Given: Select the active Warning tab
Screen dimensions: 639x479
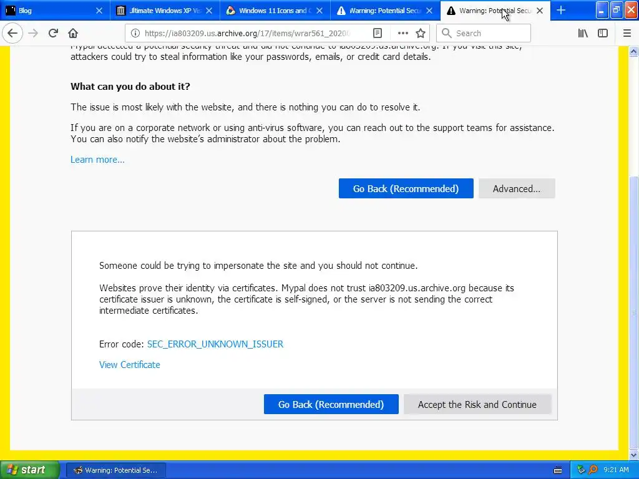Looking at the screenshot, I should pos(495,11).
